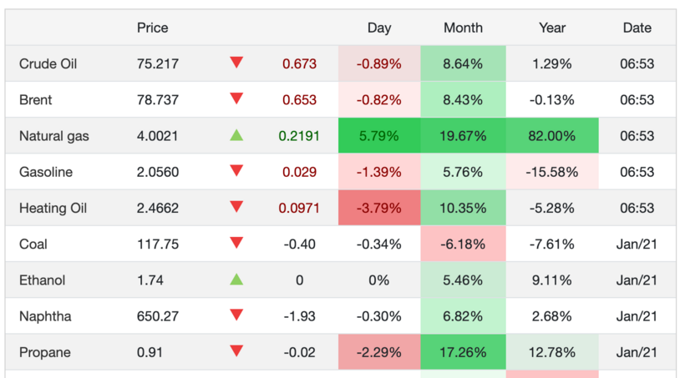685x378 pixels.
Task: Click the red down arrow in Propane row
Action: [236, 351]
